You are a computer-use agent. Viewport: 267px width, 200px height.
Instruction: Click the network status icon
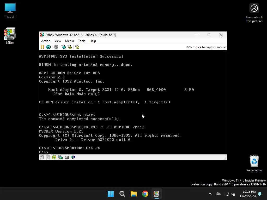point(60,157)
